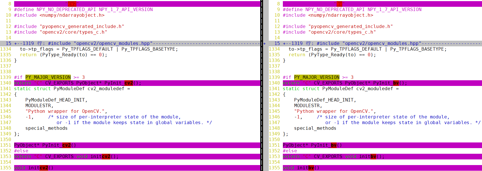Viewport: 482px width, 171px height.
Task: Click pyopencv_generated_include.h in left pane
Action: pos(82,27)
